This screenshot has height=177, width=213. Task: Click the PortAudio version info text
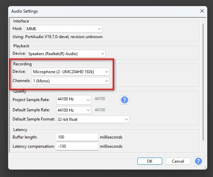point(58,37)
